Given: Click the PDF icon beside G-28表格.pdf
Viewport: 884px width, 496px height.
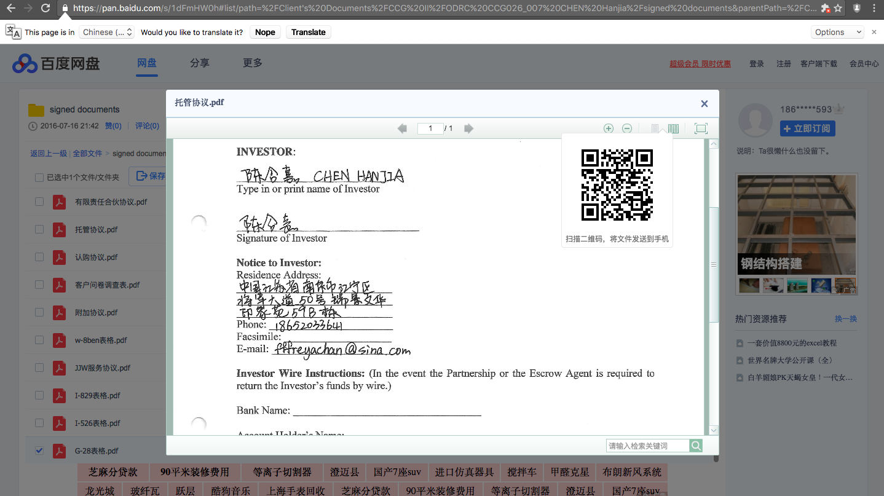Looking at the screenshot, I should click(x=59, y=451).
